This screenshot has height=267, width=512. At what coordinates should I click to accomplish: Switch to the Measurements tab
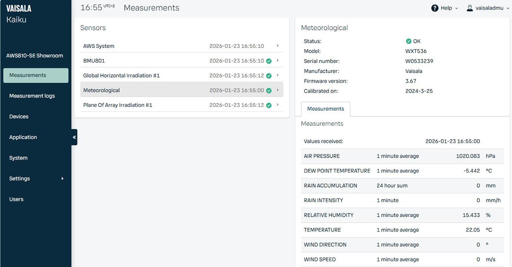point(325,109)
